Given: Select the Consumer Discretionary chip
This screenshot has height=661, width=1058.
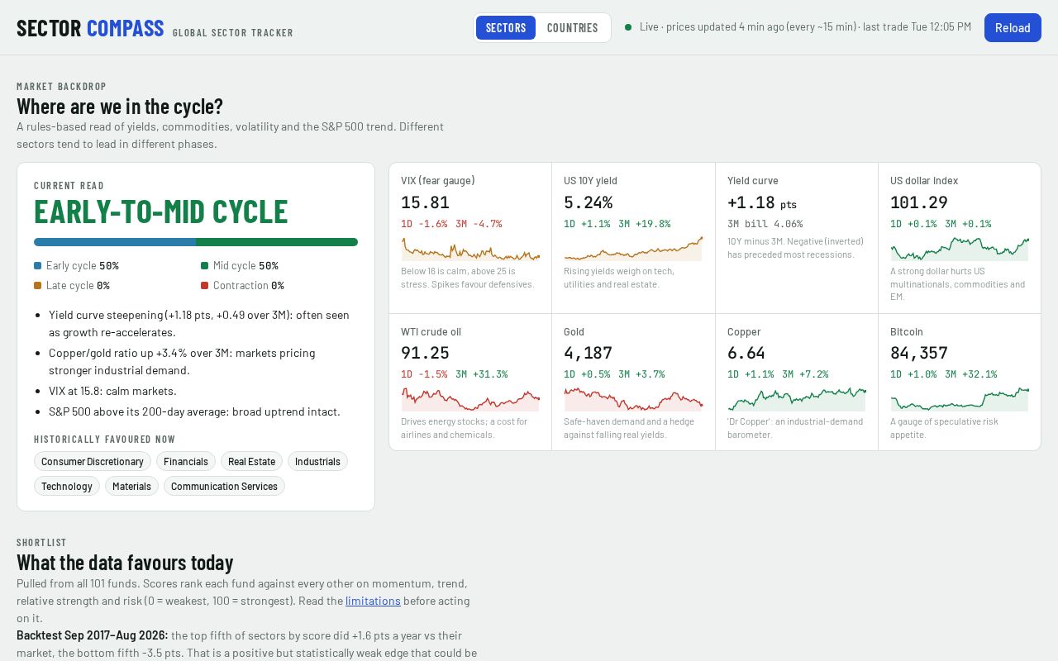Looking at the screenshot, I should [93, 461].
